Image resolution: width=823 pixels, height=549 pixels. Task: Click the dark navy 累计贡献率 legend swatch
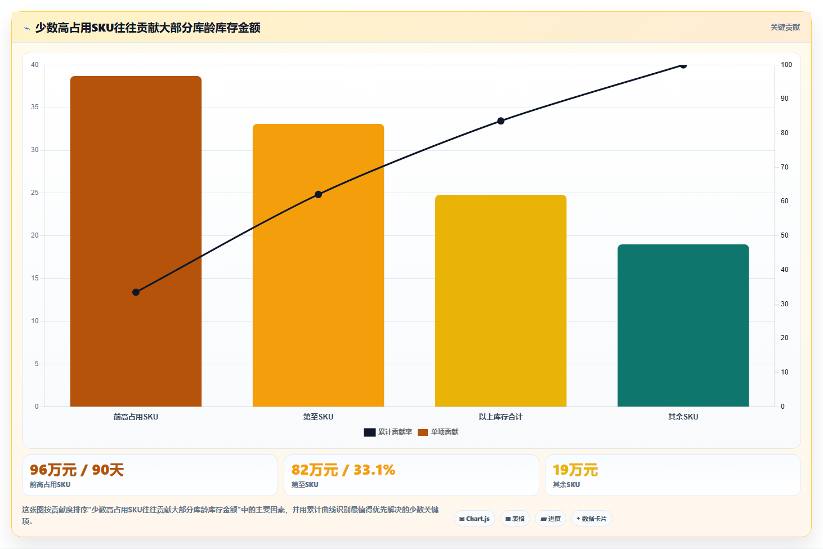[369, 432]
